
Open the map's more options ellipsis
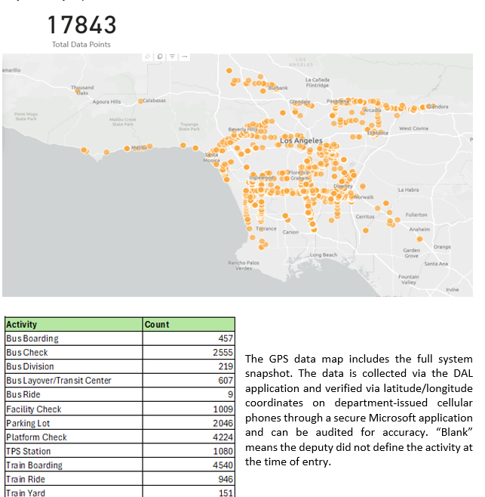coord(184,57)
